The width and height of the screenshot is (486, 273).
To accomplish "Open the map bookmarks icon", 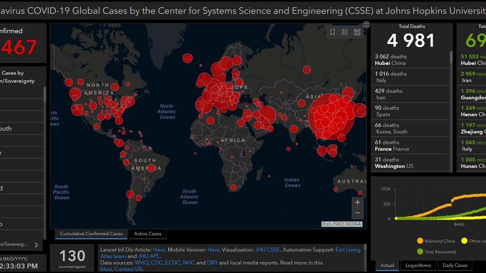I will (x=333, y=32).
